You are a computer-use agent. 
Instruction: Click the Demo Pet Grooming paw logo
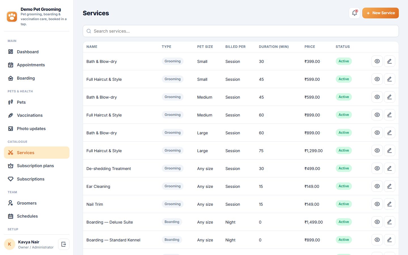(12, 16)
